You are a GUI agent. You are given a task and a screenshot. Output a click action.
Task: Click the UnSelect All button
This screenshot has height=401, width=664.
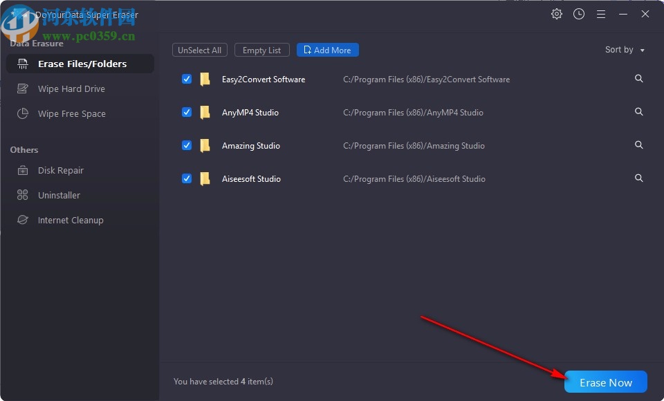199,50
